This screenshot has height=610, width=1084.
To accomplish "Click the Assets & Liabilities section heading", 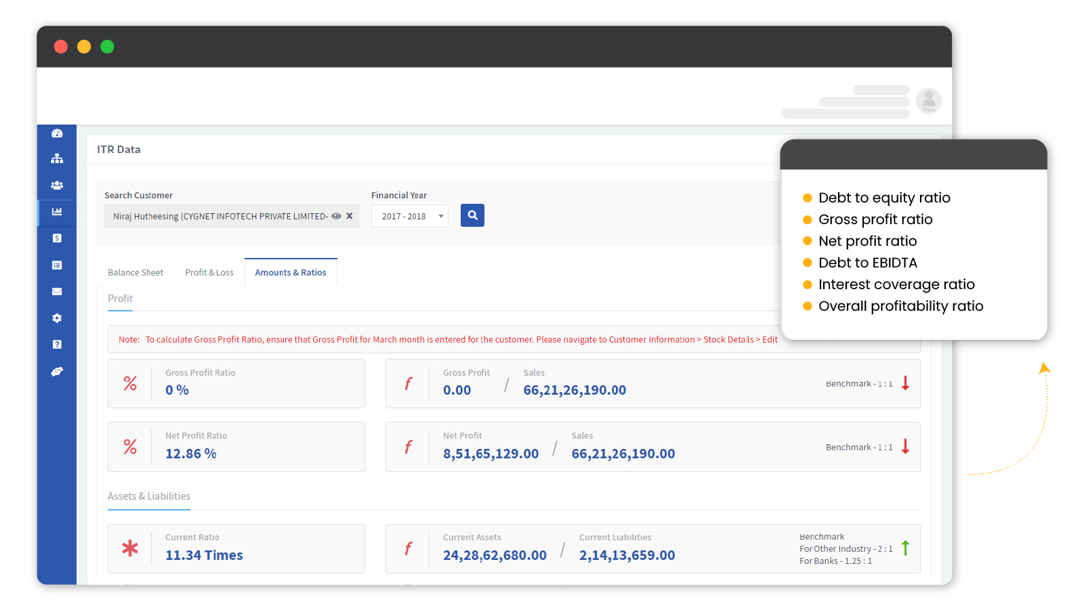I will pos(149,496).
